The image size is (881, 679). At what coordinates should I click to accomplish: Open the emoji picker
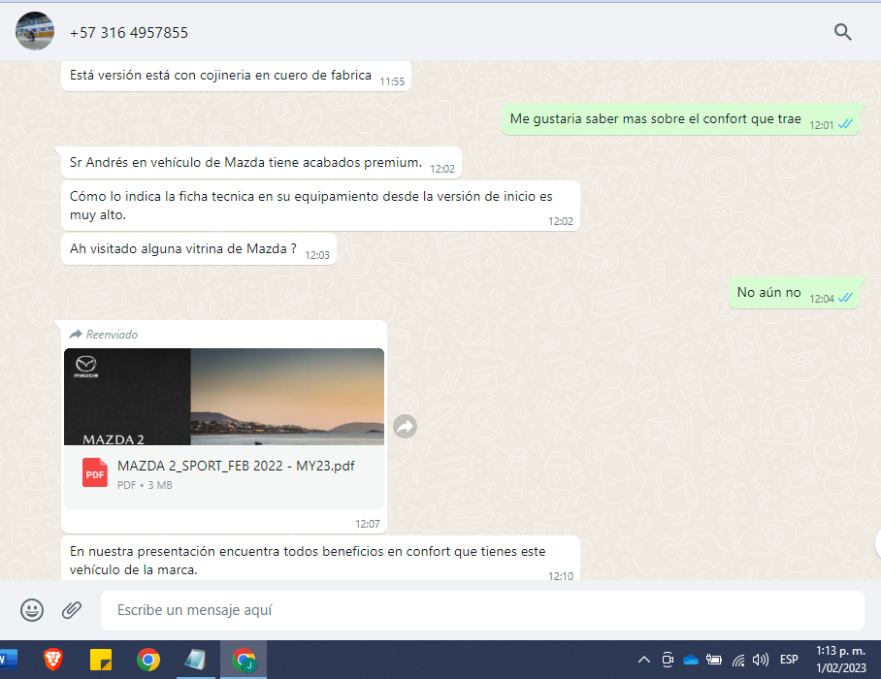pyautogui.click(x=32, y=610)
